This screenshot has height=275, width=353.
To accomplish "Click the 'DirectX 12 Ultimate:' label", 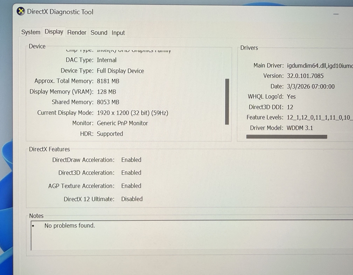I will (89, 199).
